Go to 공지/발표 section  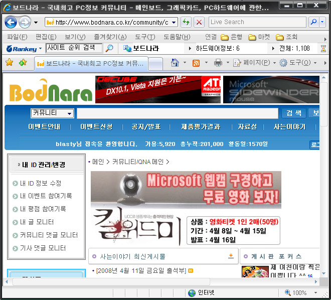coord(146,126)
